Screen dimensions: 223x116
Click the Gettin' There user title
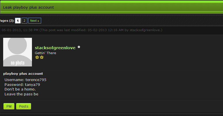[45, 53]
